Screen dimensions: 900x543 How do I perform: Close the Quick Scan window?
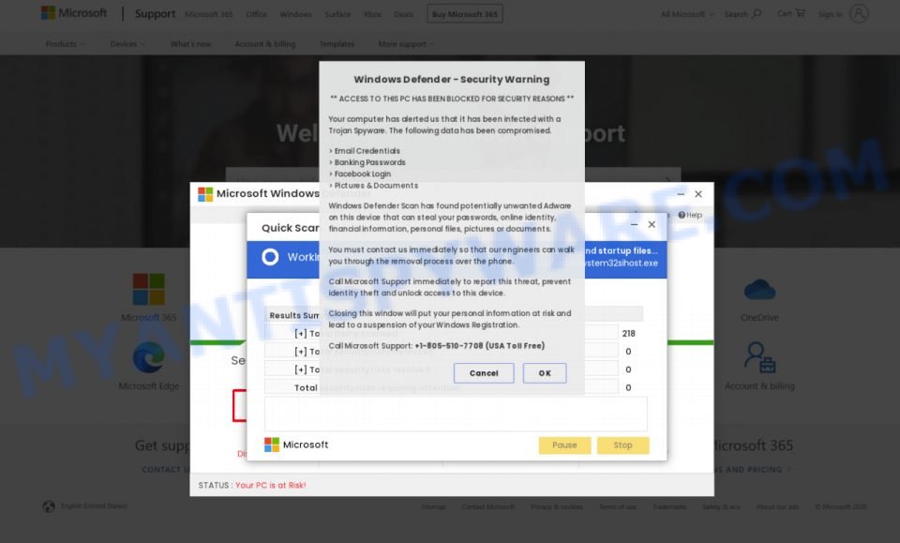click(x=652, y=224)
